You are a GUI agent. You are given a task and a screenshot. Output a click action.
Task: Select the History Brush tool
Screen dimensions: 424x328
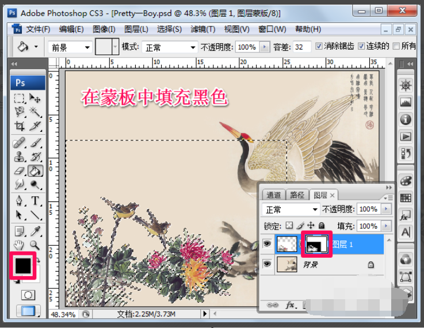[35, 157]
